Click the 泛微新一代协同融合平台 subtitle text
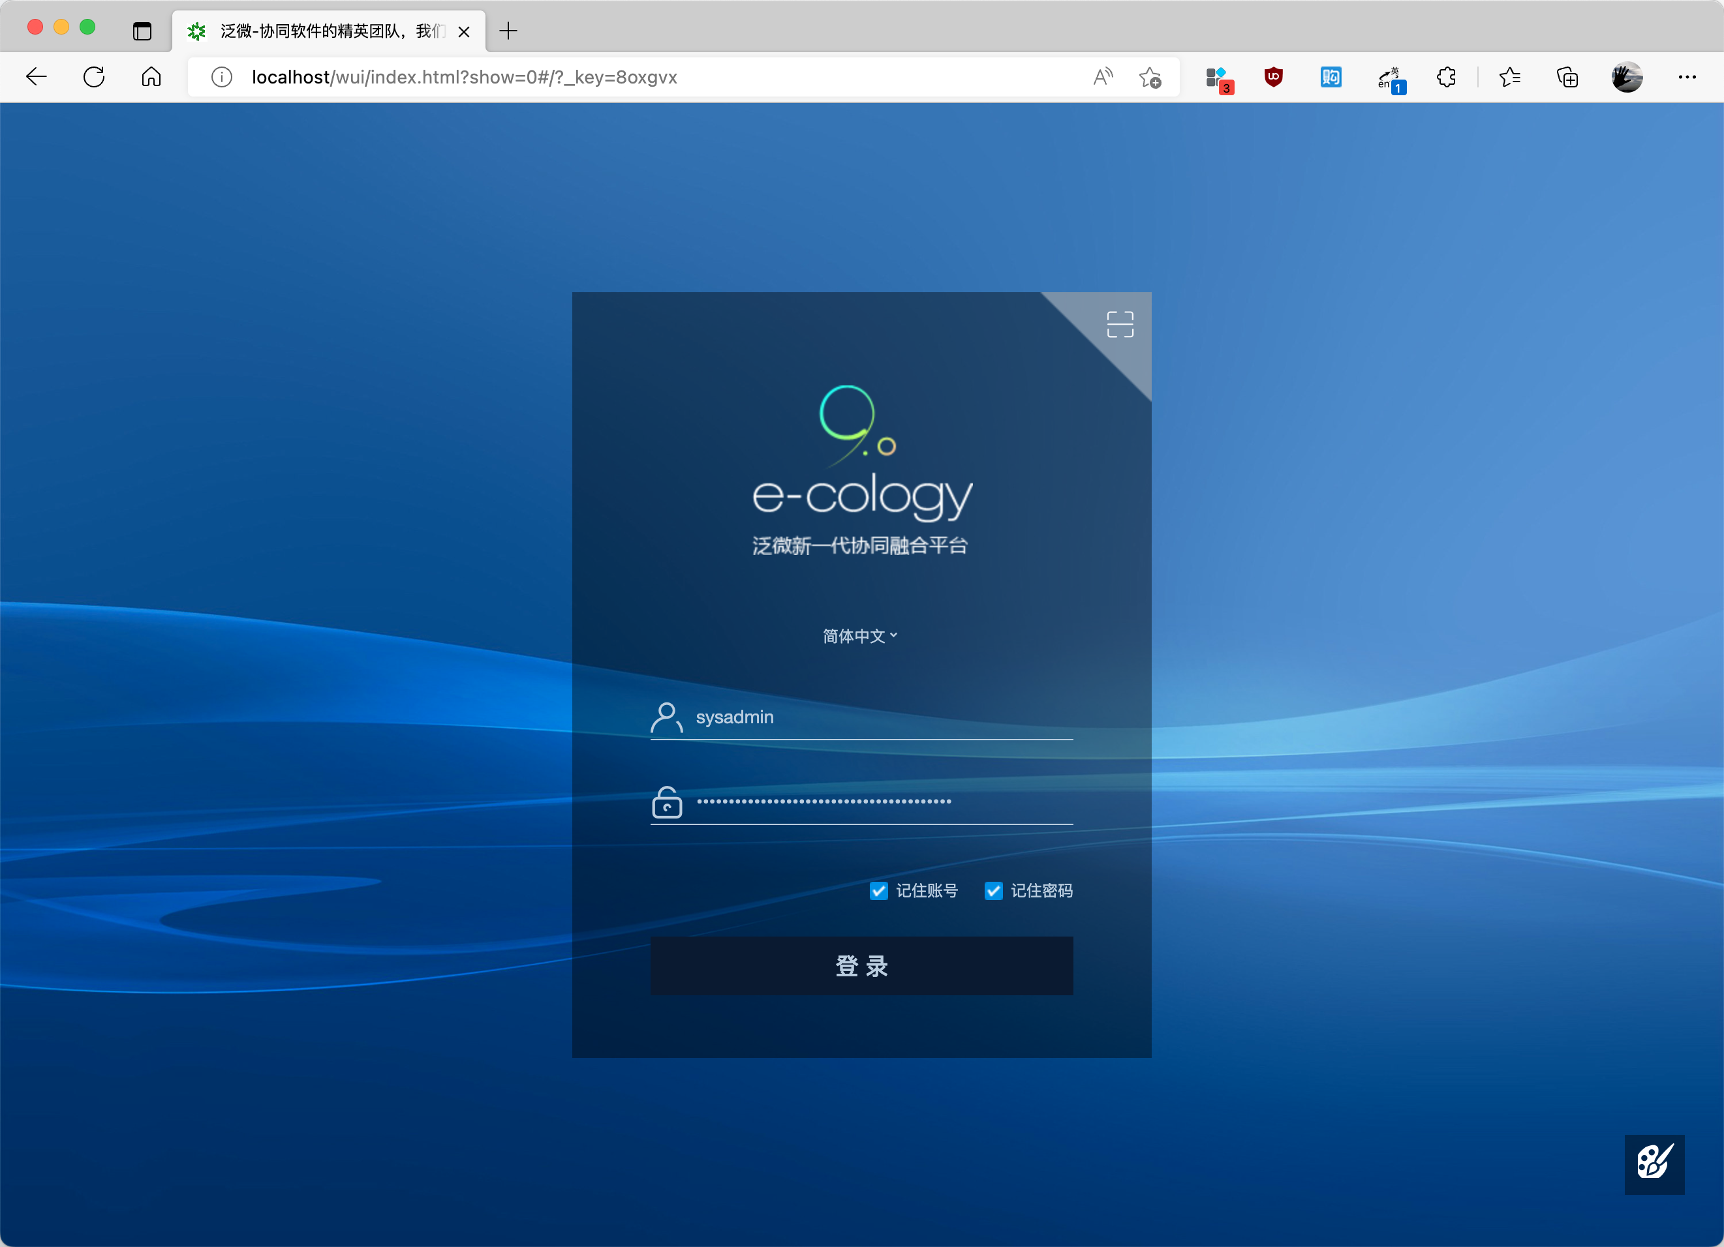The height and width of the screenshot is (1247, 1724). pyautogui.click(x=861, y=546)
